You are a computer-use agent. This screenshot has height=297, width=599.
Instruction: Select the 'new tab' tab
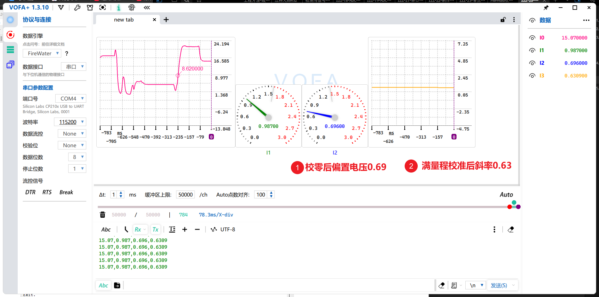click(124, 20)
